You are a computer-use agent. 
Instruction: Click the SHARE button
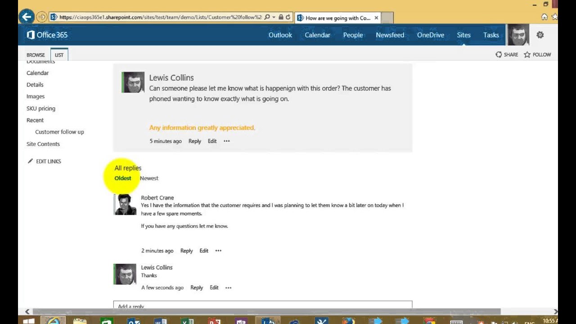[507, 54]
